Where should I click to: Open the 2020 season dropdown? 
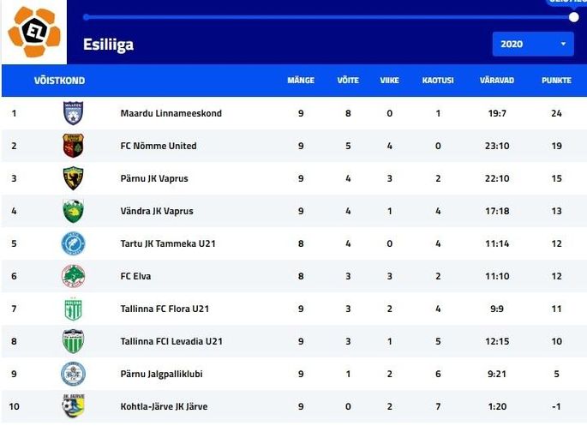tap(533, 45)
